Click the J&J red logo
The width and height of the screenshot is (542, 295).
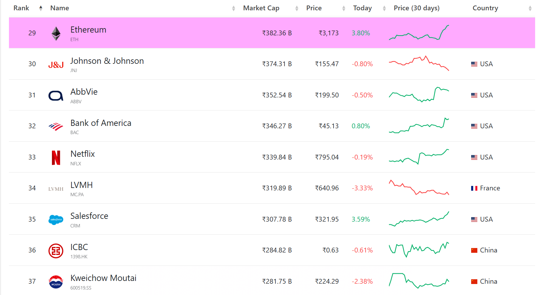point(56,65)
